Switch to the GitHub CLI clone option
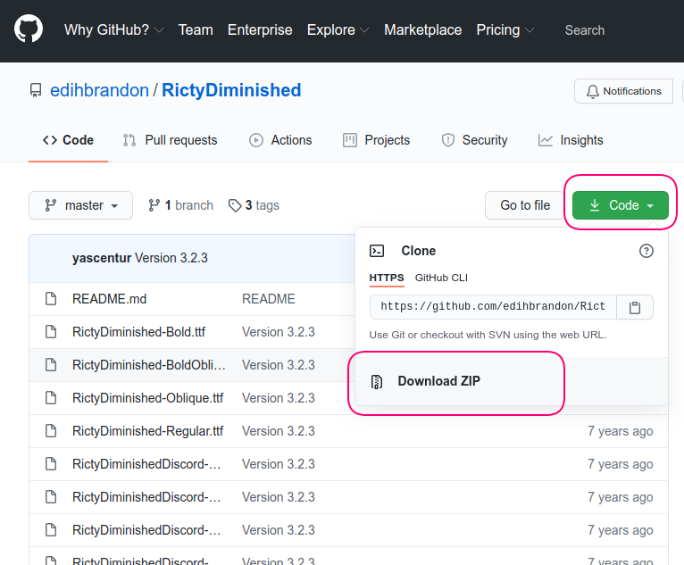 tap(441, 278)
